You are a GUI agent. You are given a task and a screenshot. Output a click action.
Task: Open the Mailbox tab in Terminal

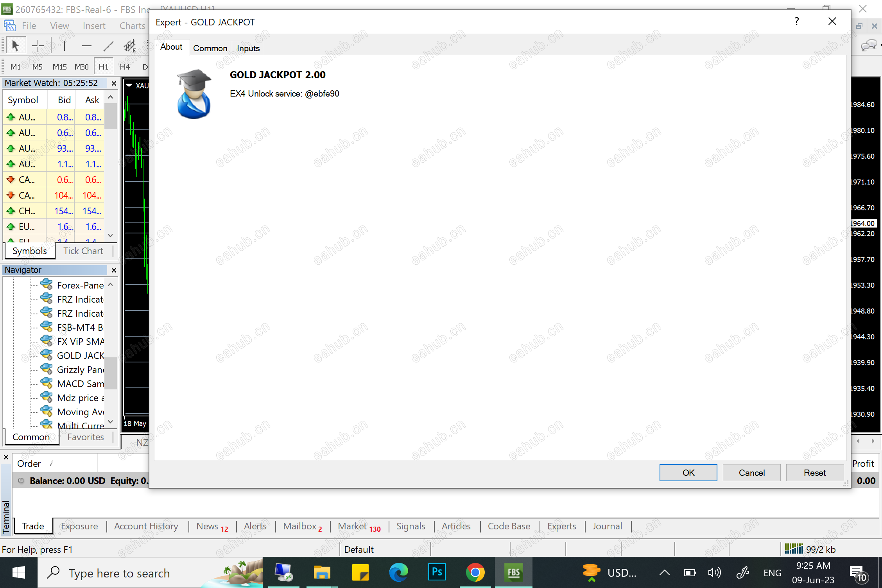(303, 526)
